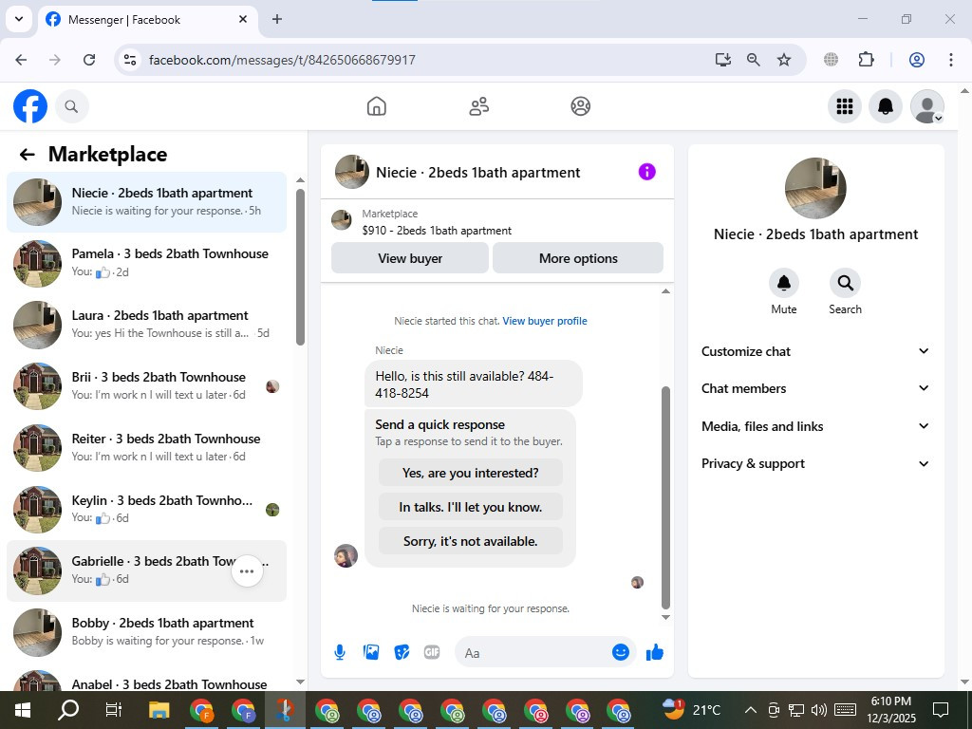The height and width of the screenshot is (729, 972).
Task: Open Bobby 2beds 1bath apartment conversation
Action: click(x=147, y=631)
